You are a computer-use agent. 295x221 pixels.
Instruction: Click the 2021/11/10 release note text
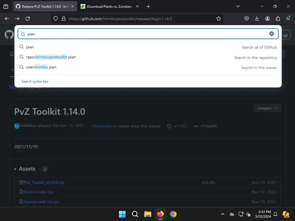click(x=26, y=146)
